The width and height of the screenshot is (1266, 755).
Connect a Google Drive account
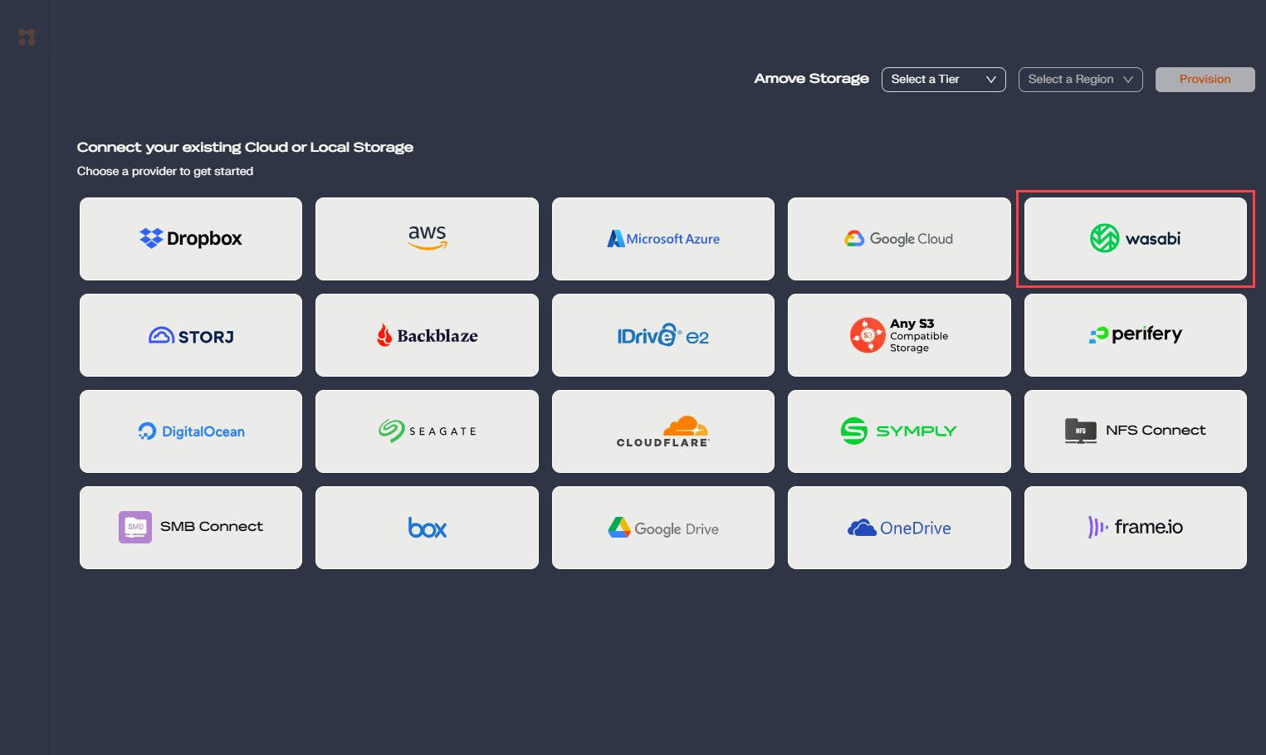662,528
